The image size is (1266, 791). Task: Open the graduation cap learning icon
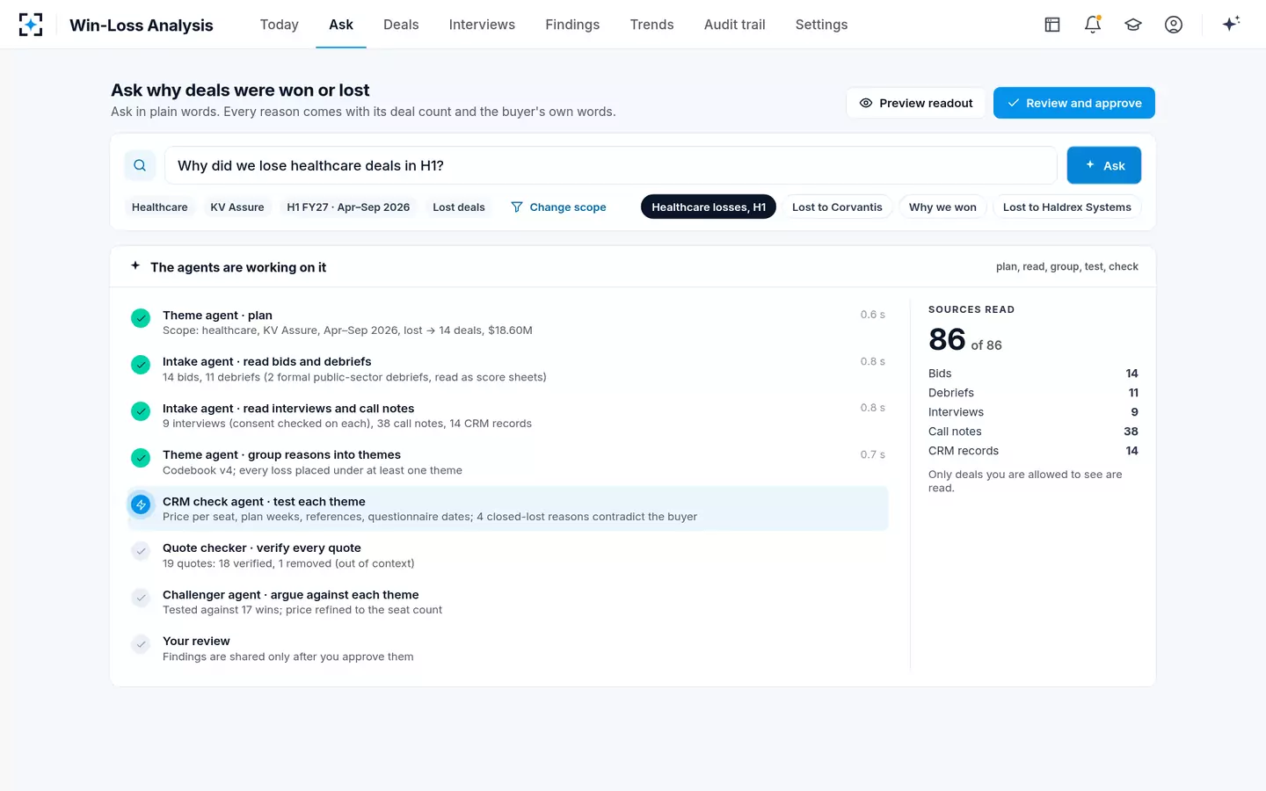click(1133, 25)
